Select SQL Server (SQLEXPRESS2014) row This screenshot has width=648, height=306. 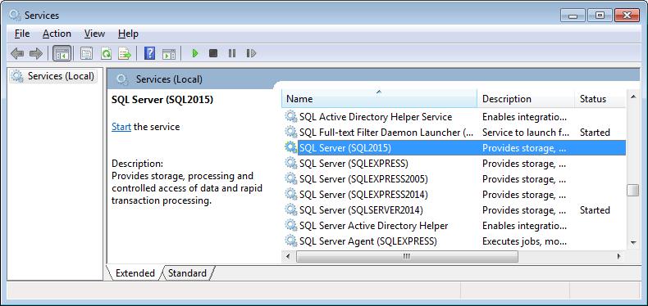pos(454,195)
